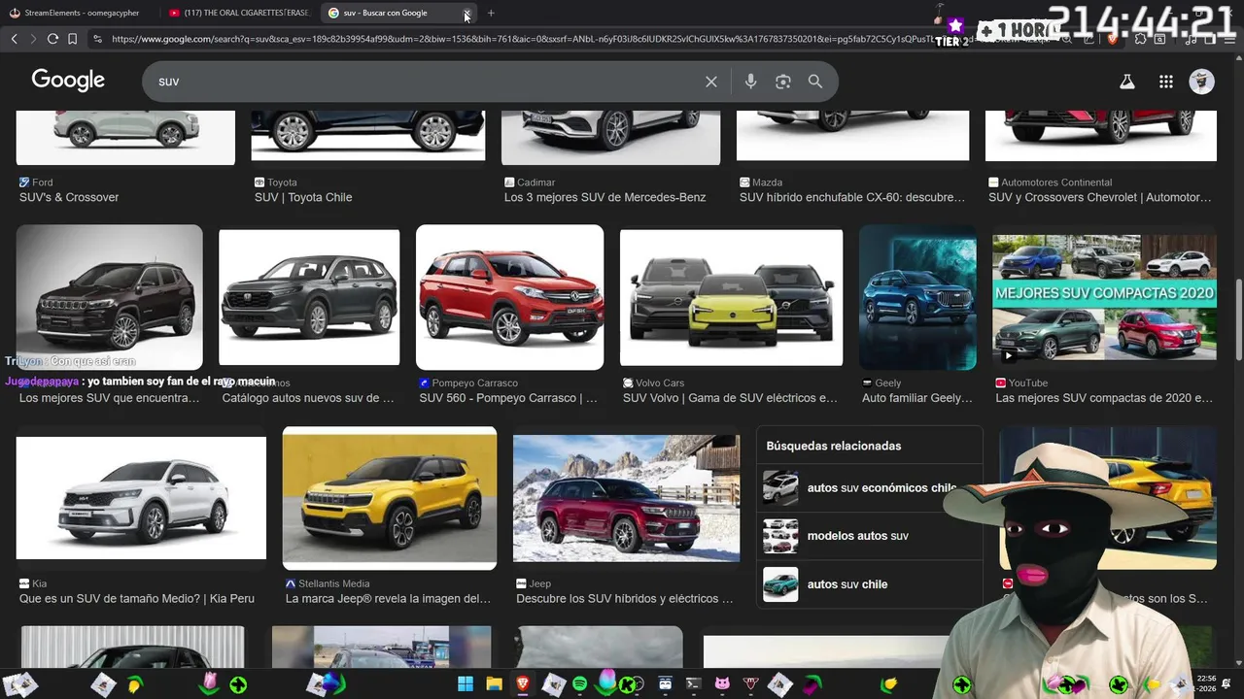Viewport: 1244px width, 699px height.
Task: Click the URL address bar
Action: point(573,39)
